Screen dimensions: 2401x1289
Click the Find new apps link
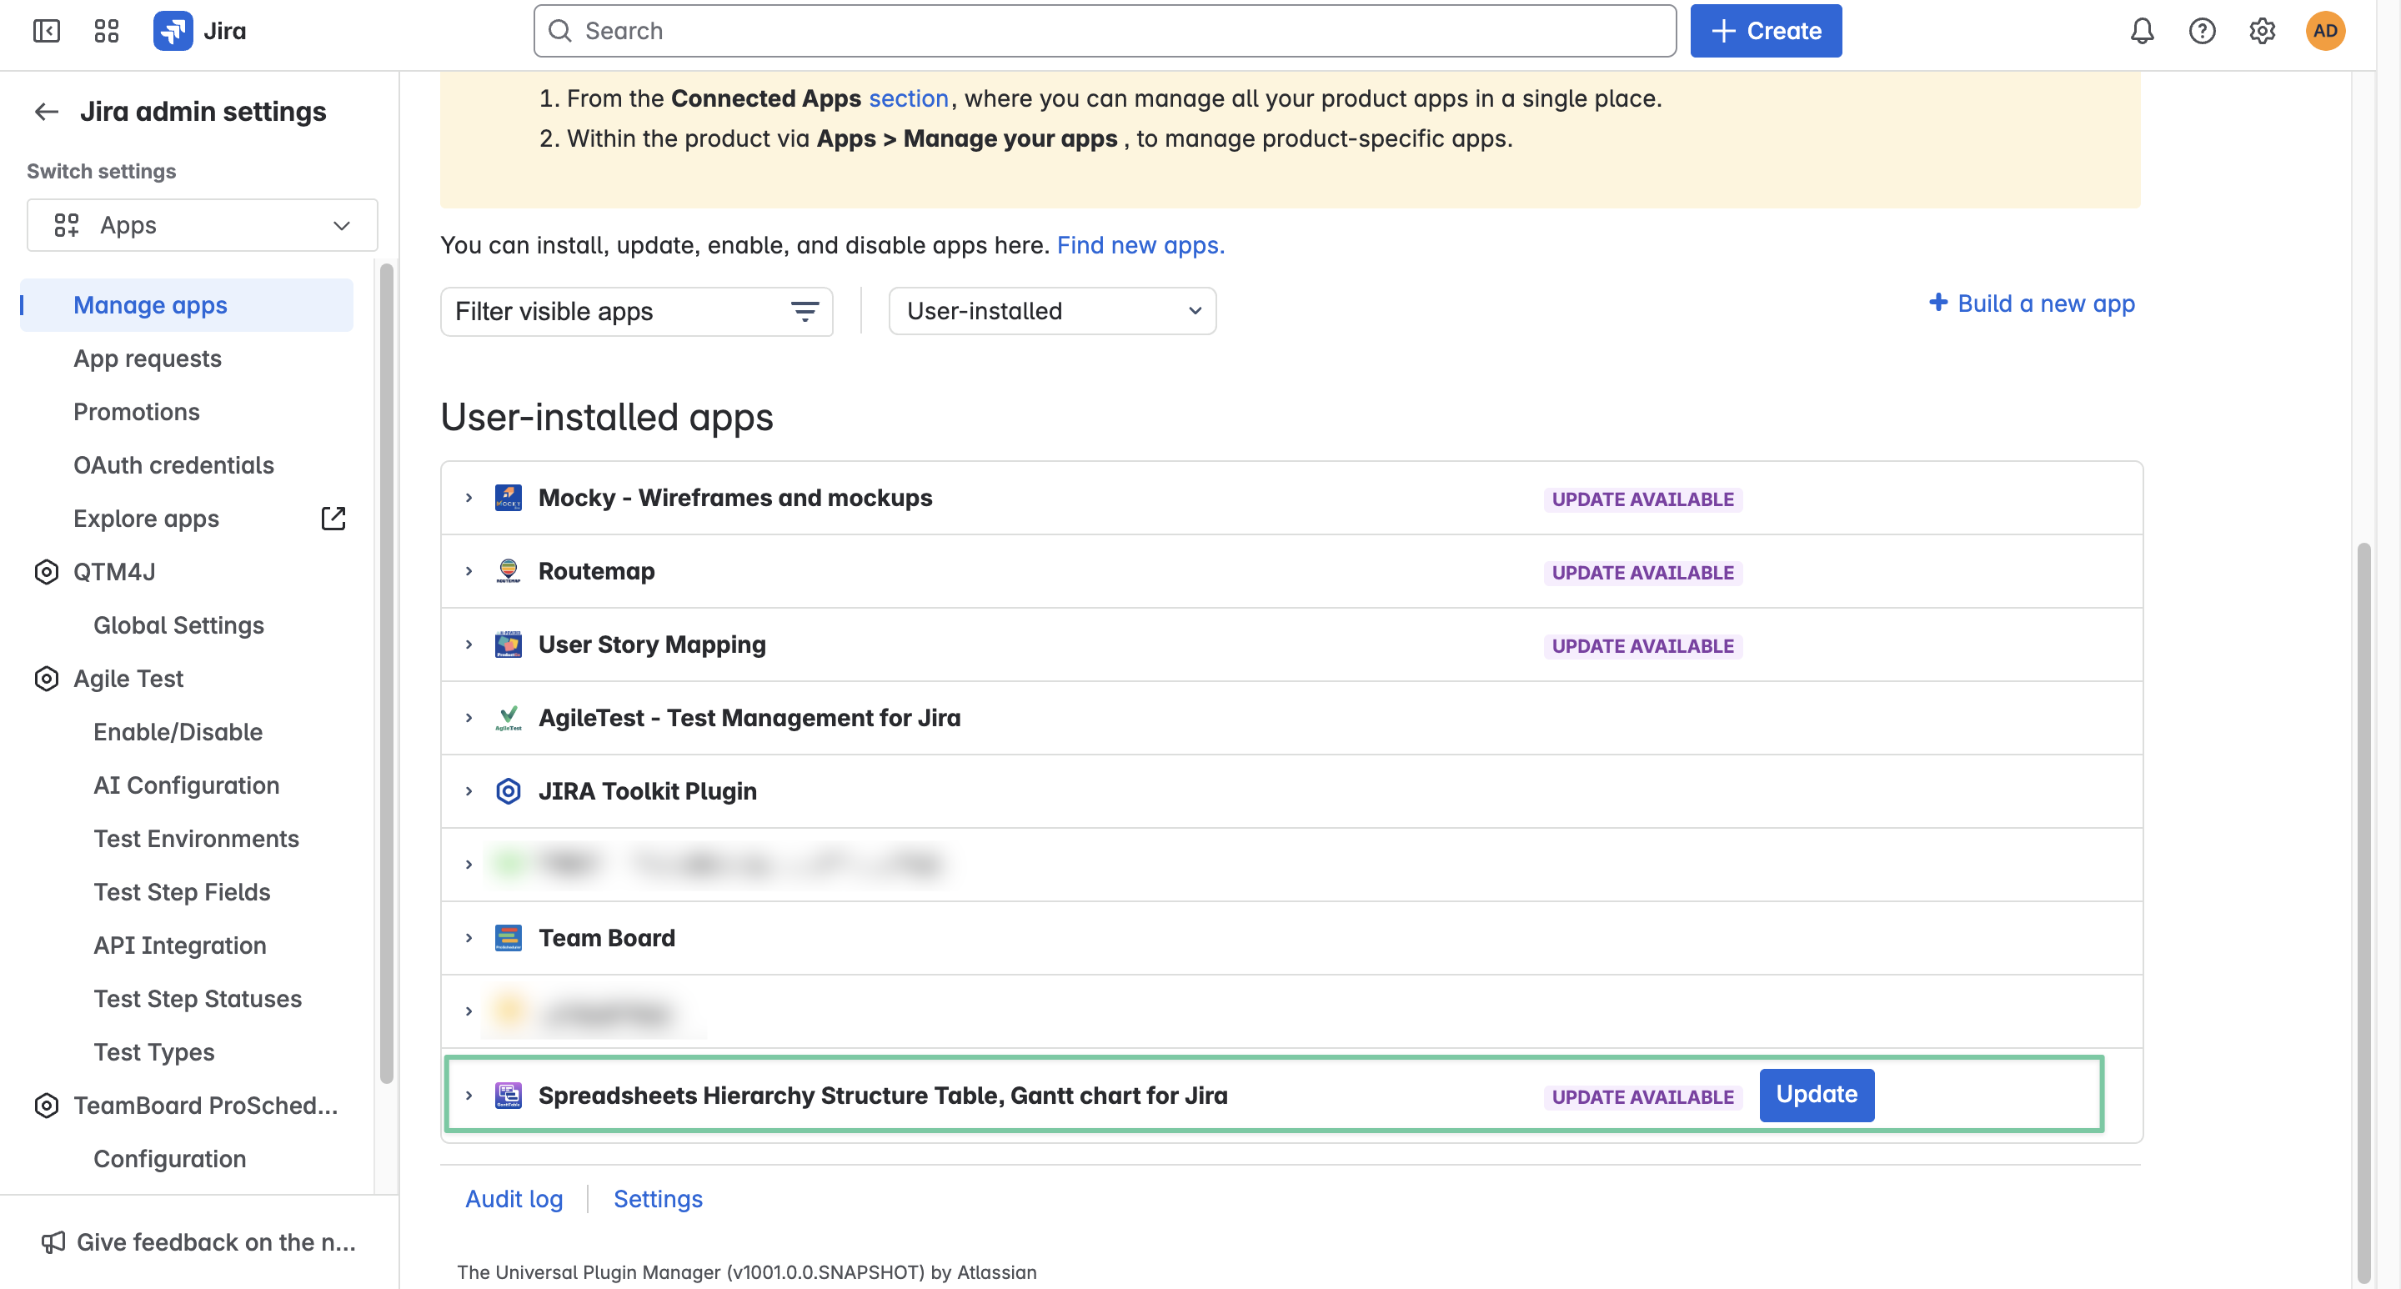pyautogui.click(x=1140, y=245)
